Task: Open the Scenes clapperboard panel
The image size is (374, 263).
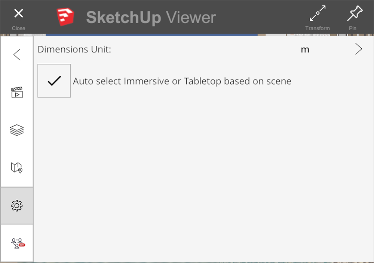Action: (x=17, y=93)
